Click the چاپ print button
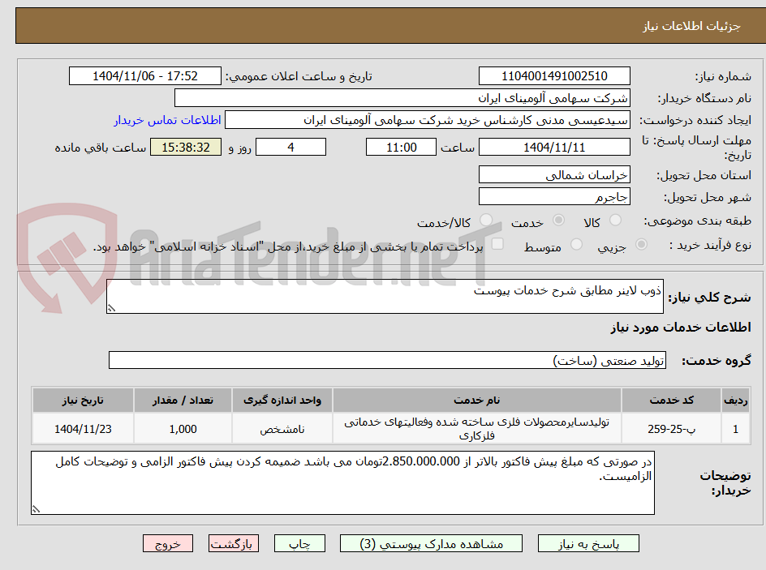The image size is (766, 570). pos(299,543)
